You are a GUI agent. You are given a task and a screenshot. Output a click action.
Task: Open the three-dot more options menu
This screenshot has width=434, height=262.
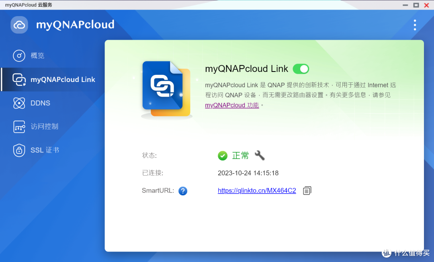tap(415, 25)
